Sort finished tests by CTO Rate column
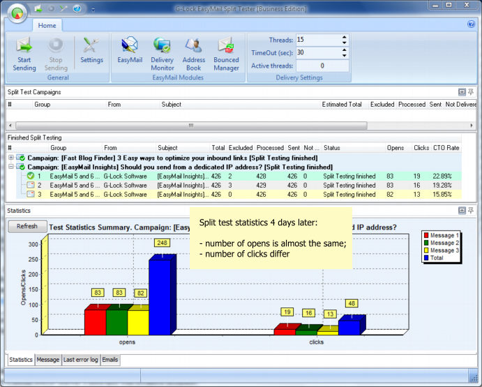482x387 pixels. tap(446, 148)
